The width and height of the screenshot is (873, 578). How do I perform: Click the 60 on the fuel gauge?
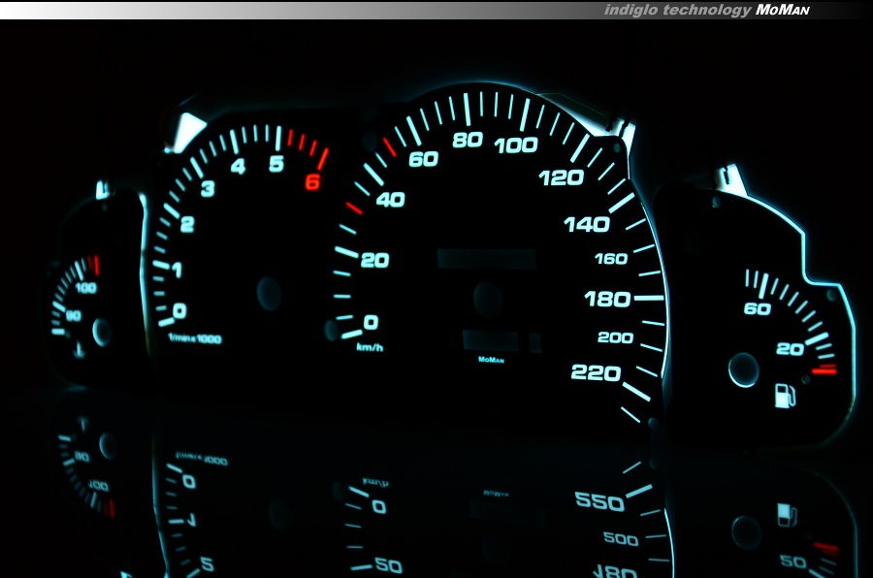click(757, 309)
